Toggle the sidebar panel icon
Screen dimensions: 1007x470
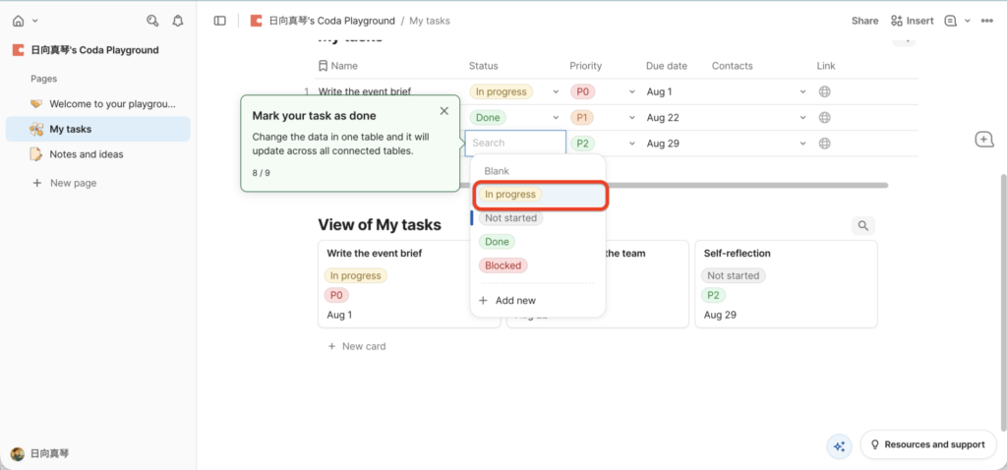click(x=219, y=21)
